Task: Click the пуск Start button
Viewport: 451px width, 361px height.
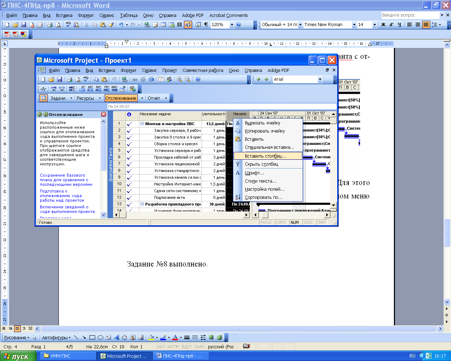Action: coord(18,356)
